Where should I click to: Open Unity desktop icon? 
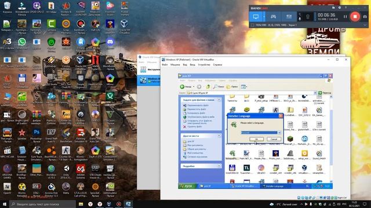click(x=66, y=171)
